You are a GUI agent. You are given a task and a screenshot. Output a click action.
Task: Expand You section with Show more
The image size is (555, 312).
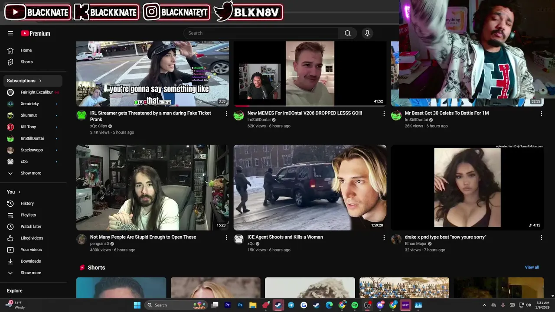click(x=33, y=273)
